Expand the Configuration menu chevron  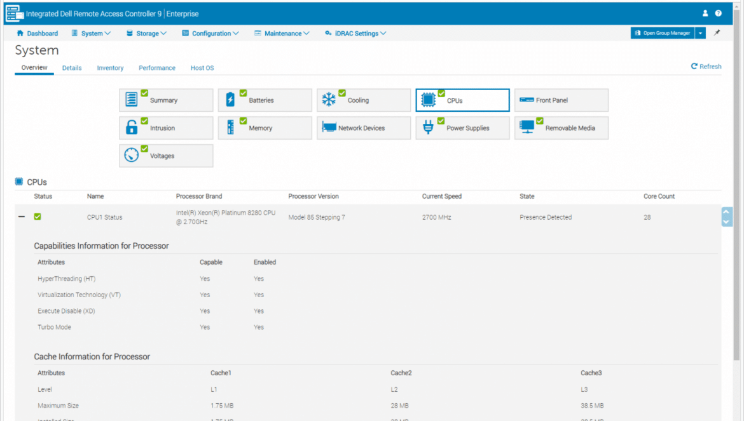coord(236,34)
